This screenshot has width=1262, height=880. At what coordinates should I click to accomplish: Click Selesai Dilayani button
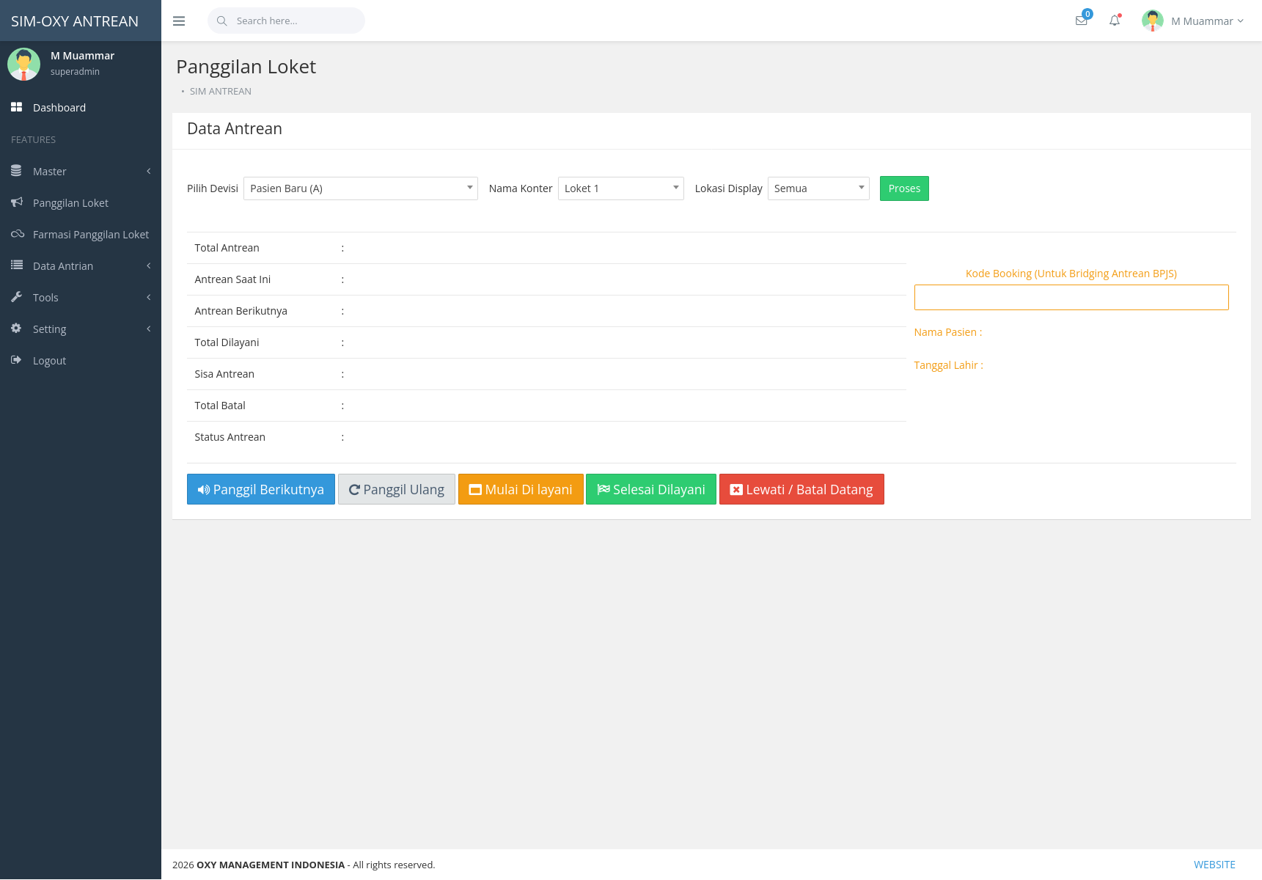pyautogui.click(x=651, y=489)
